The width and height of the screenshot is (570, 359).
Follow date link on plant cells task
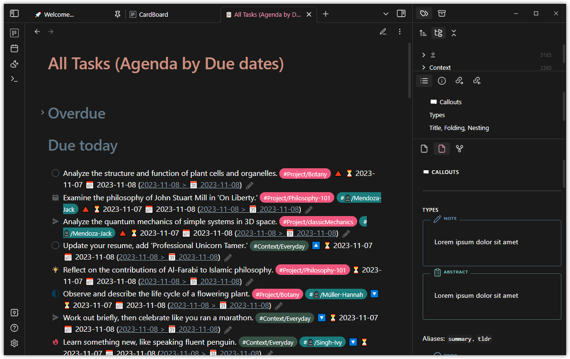(190, 185)
